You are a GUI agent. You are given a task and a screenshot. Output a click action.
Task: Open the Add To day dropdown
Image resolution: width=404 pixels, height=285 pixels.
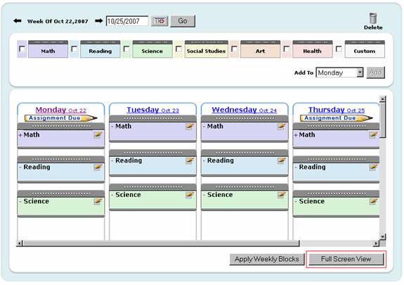tap(339, 72)
